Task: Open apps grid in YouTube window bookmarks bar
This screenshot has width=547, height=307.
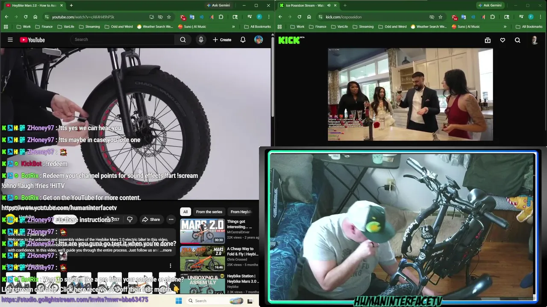Action: 6,26
